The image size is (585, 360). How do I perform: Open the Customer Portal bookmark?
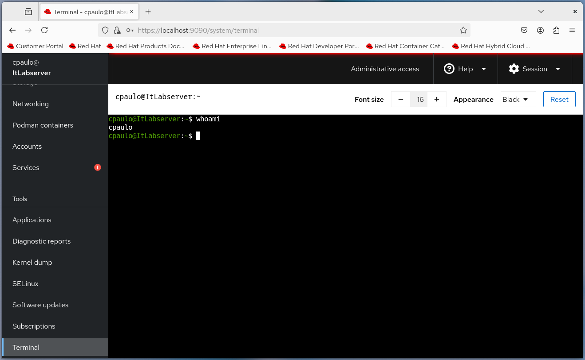click(36, 46)
